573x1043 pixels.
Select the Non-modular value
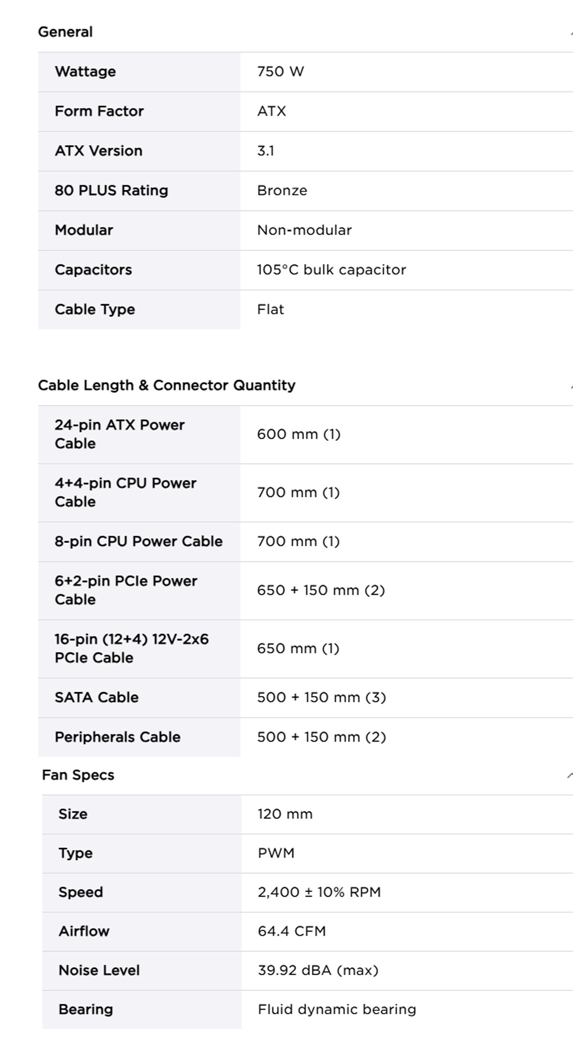304,230
